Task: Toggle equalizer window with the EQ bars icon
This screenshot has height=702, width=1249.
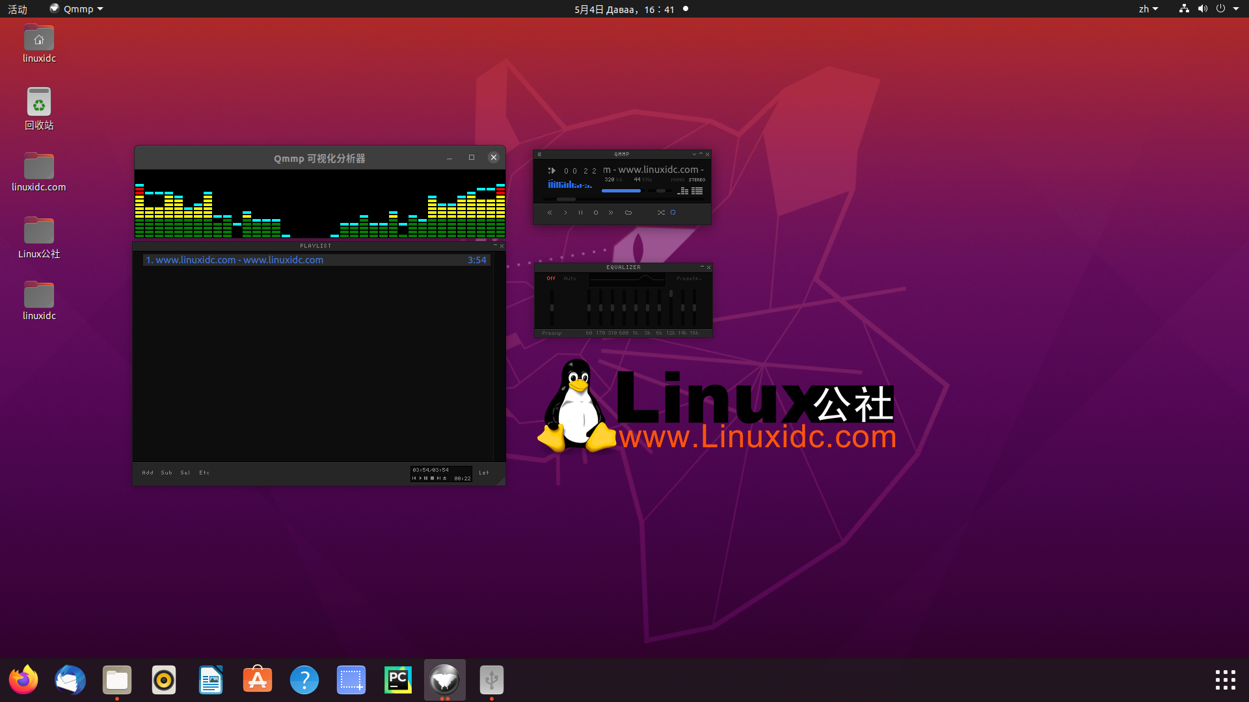Action: [x=683, y=191]
